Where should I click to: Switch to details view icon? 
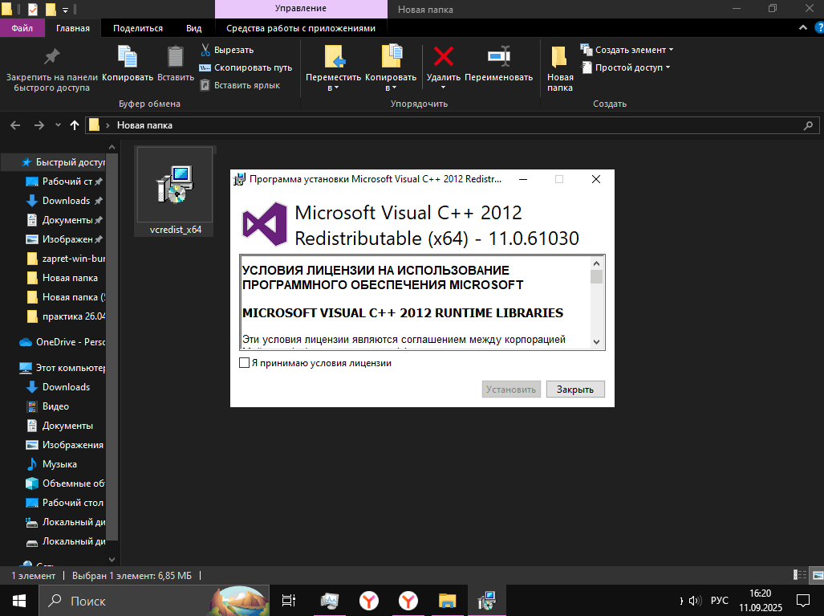pyautogui.click(x=800, y=575)
